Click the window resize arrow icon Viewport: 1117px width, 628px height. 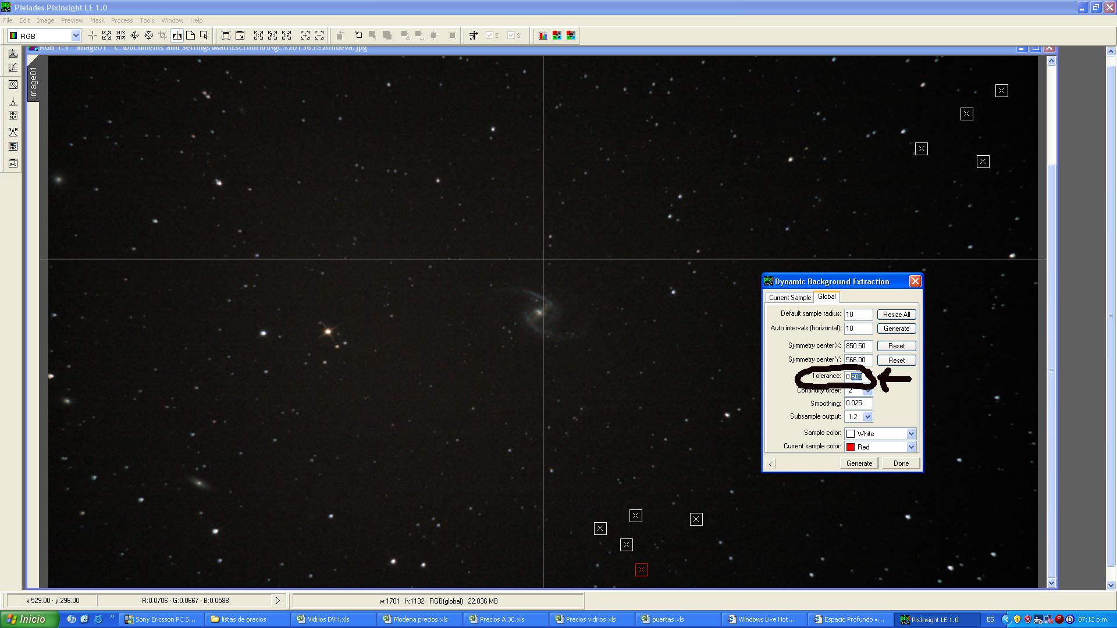click(240, 35)
